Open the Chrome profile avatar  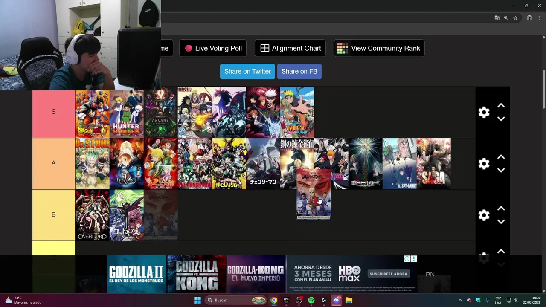coord(529,18)
